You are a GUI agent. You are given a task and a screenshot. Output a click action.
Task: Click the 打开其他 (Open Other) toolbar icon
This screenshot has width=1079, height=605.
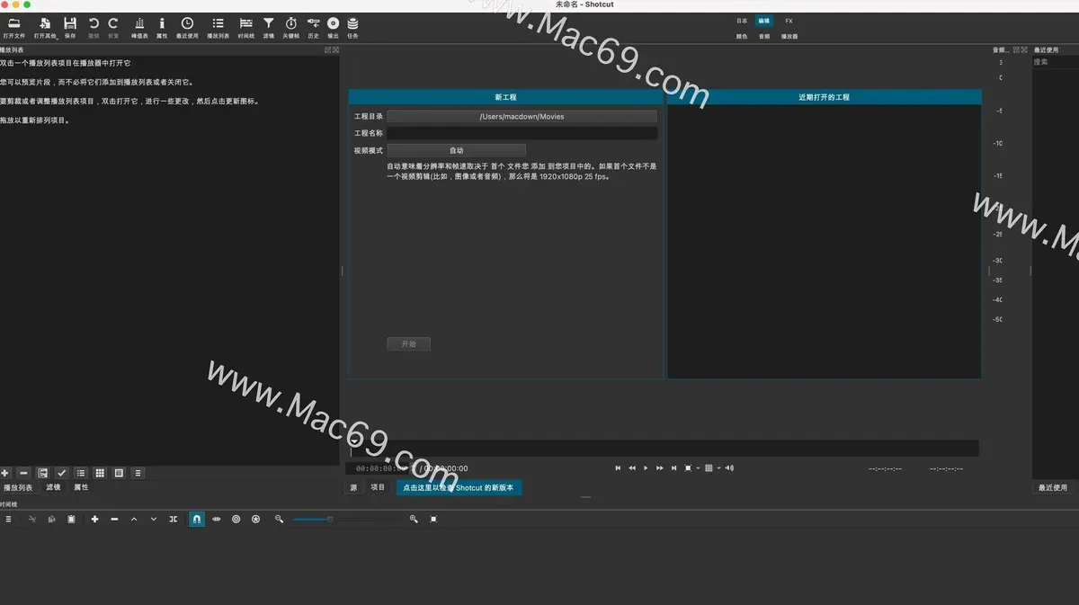(44, 27)
